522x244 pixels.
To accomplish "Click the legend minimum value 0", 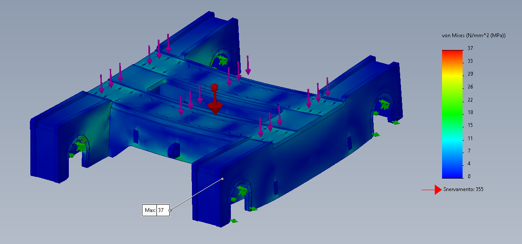I will (x=469, y=176).
